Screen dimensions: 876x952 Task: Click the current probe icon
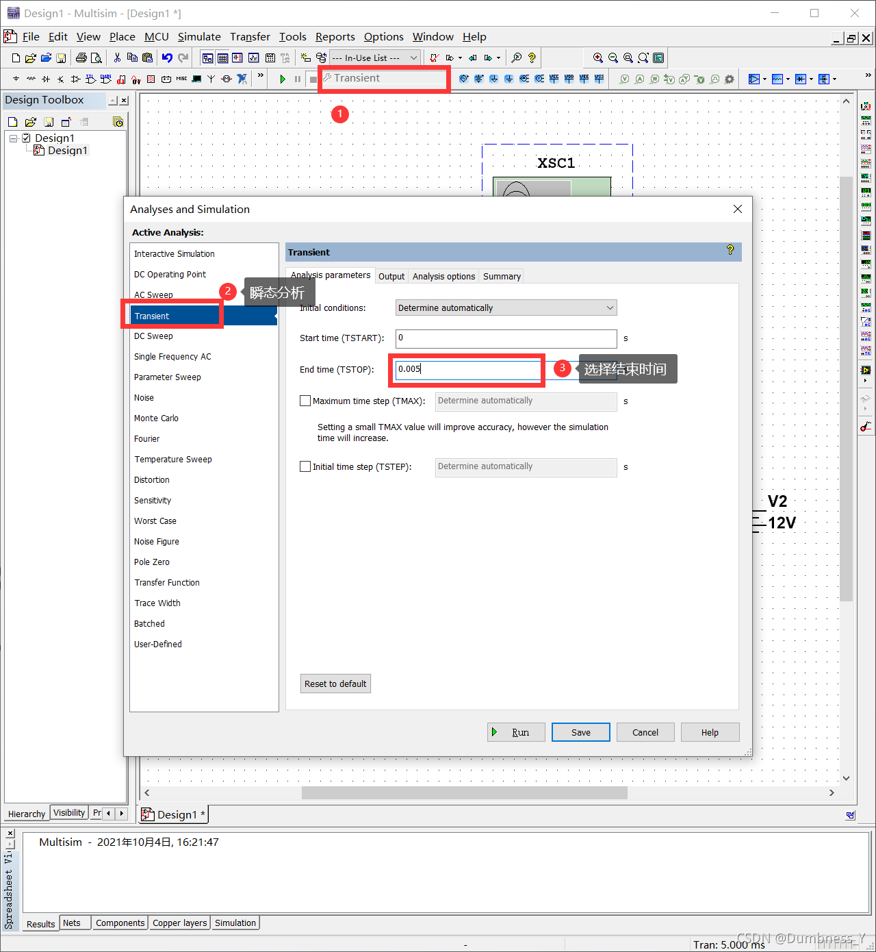640,79
